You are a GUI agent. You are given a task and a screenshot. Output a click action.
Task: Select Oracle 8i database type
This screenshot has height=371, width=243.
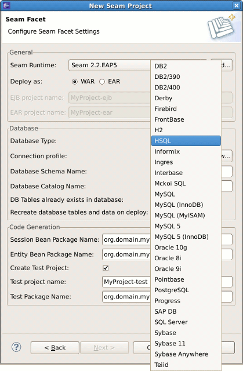(x=186, y=258)
